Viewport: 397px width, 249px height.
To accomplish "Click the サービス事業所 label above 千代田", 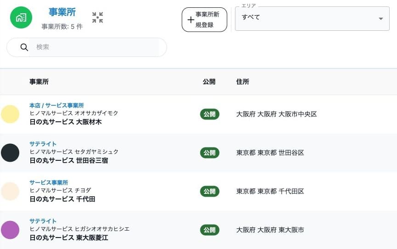I will (49, 182).
